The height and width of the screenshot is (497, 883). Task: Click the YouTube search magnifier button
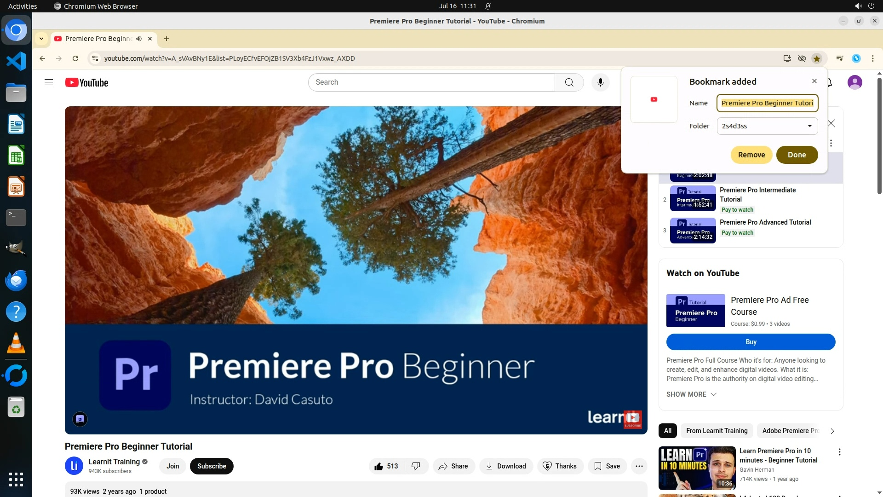point(569,82)
